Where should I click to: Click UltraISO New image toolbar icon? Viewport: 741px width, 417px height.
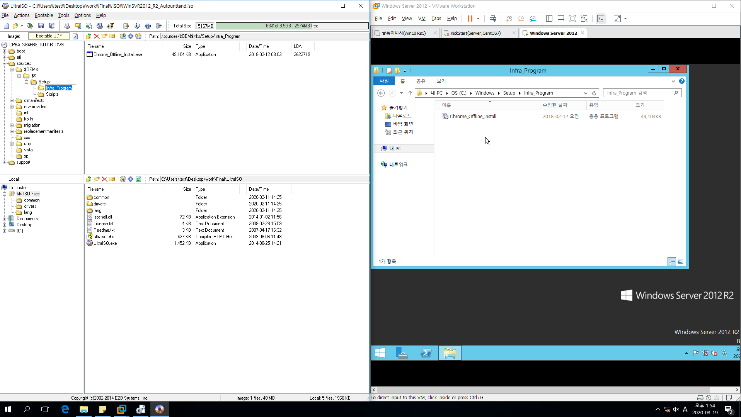(6, 26)
